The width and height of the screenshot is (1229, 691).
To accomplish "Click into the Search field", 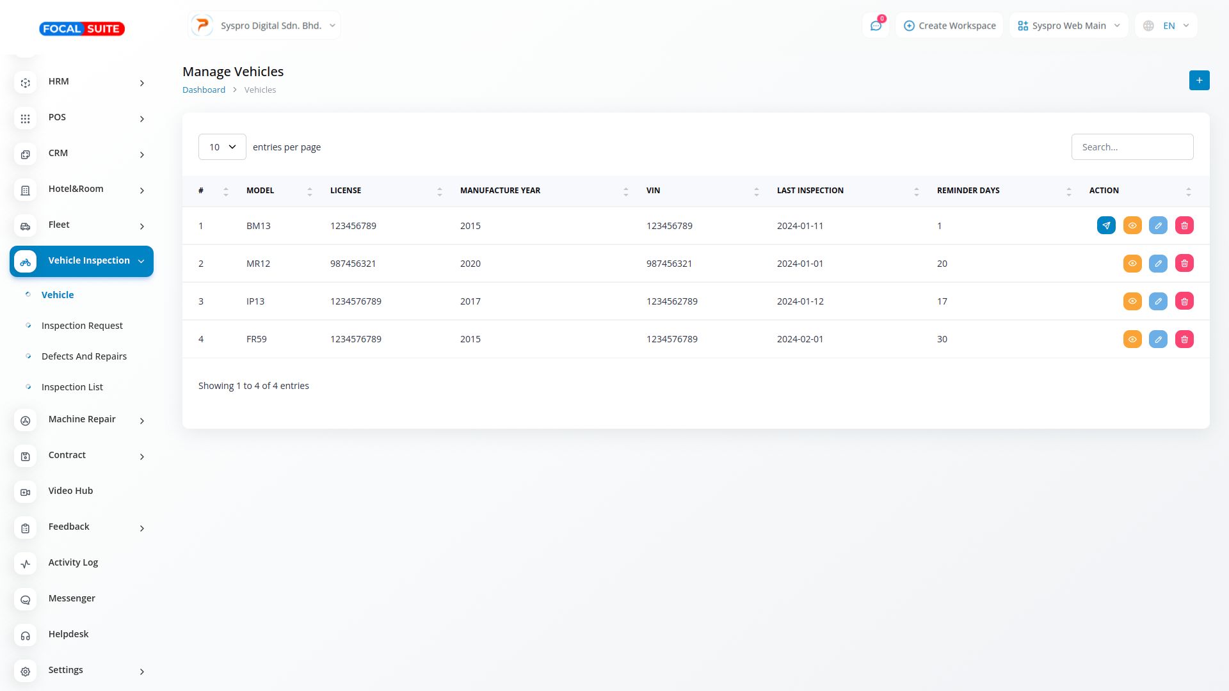I will (1132, 147).
